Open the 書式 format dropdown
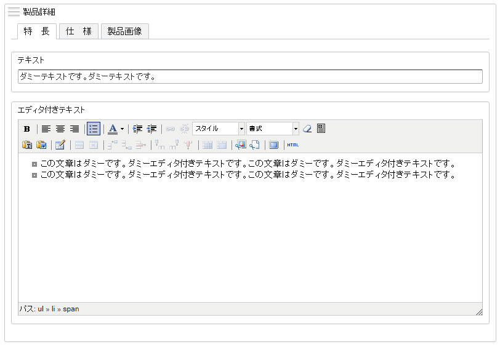This screenshot has height=347, width=500. coord(273,129)
